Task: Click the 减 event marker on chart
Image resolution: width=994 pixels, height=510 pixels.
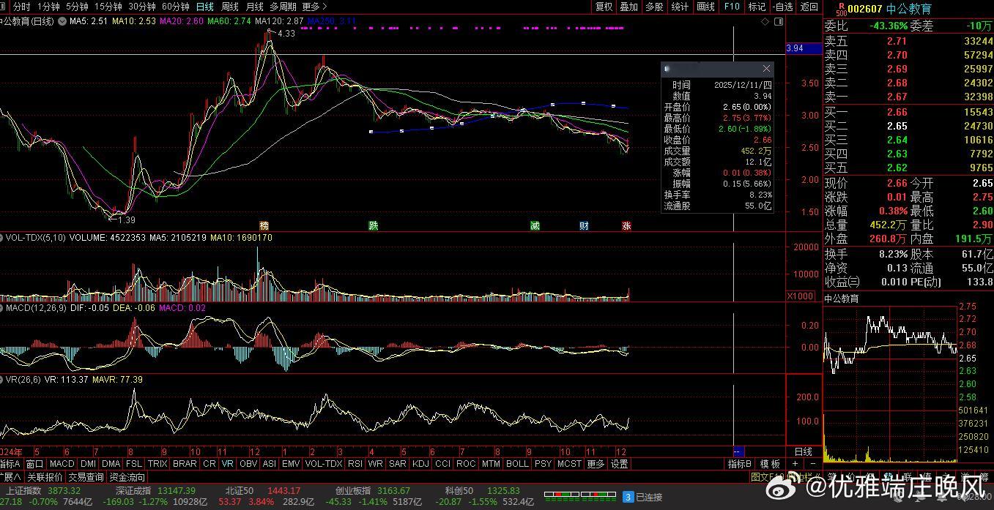Action: click(x=535, y=225)
